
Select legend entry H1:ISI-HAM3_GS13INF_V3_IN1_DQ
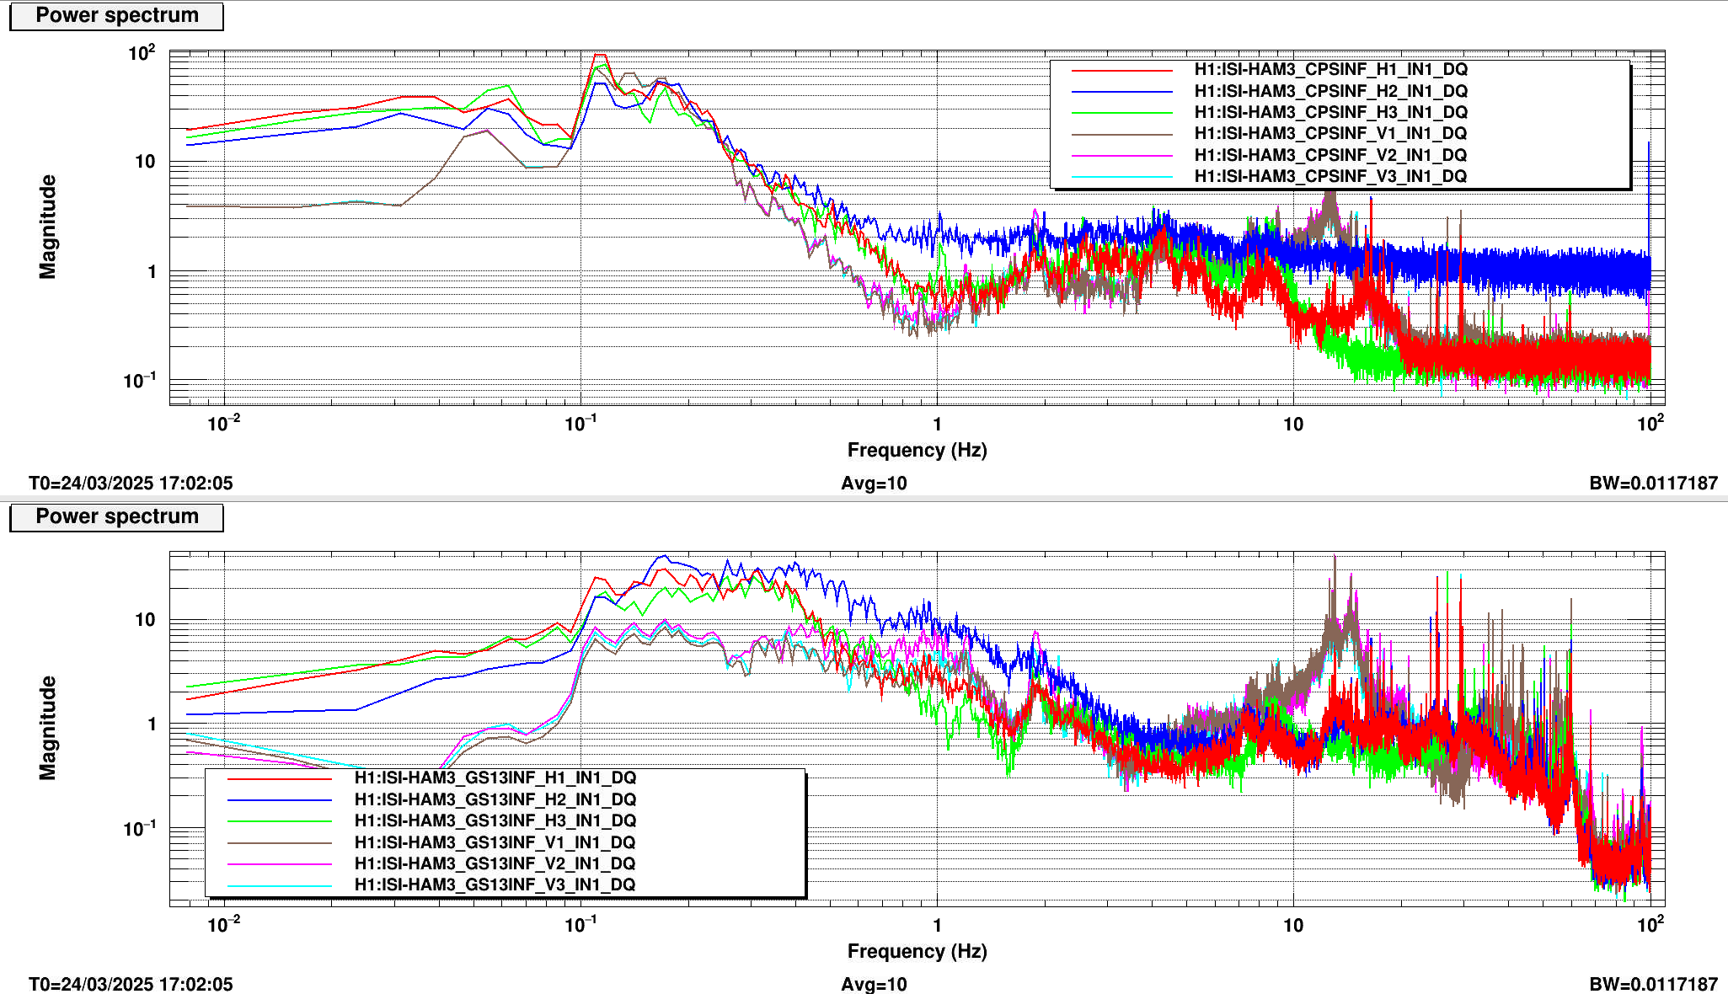click(495, 884)
